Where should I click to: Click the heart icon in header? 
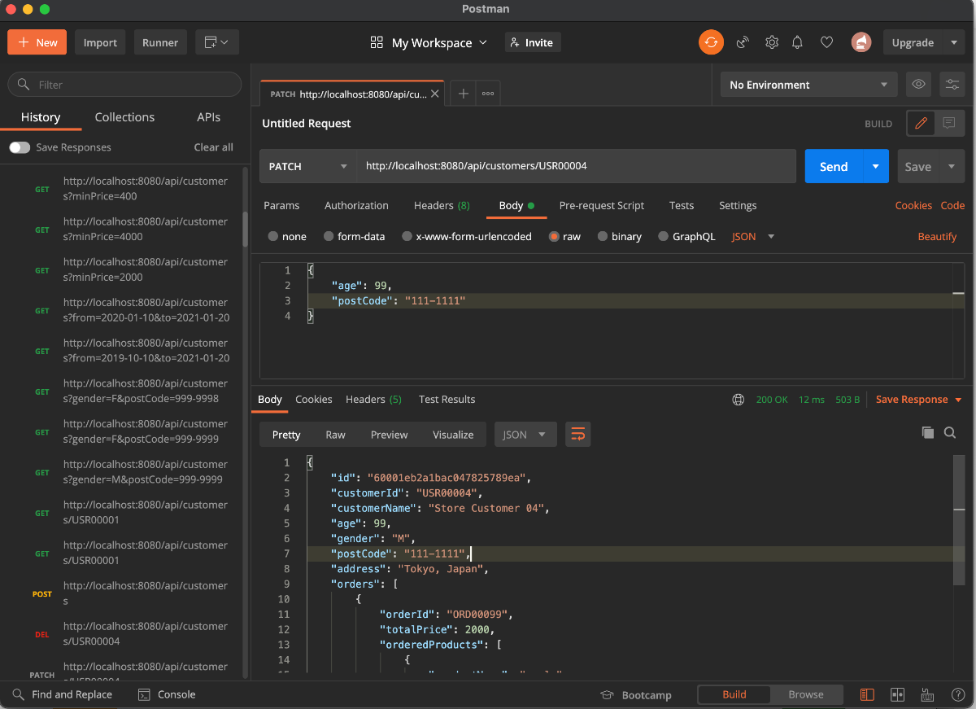826,42
